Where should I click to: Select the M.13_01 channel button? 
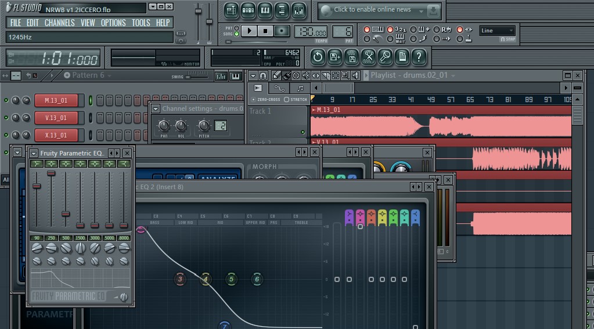click(x=56, y=100)
